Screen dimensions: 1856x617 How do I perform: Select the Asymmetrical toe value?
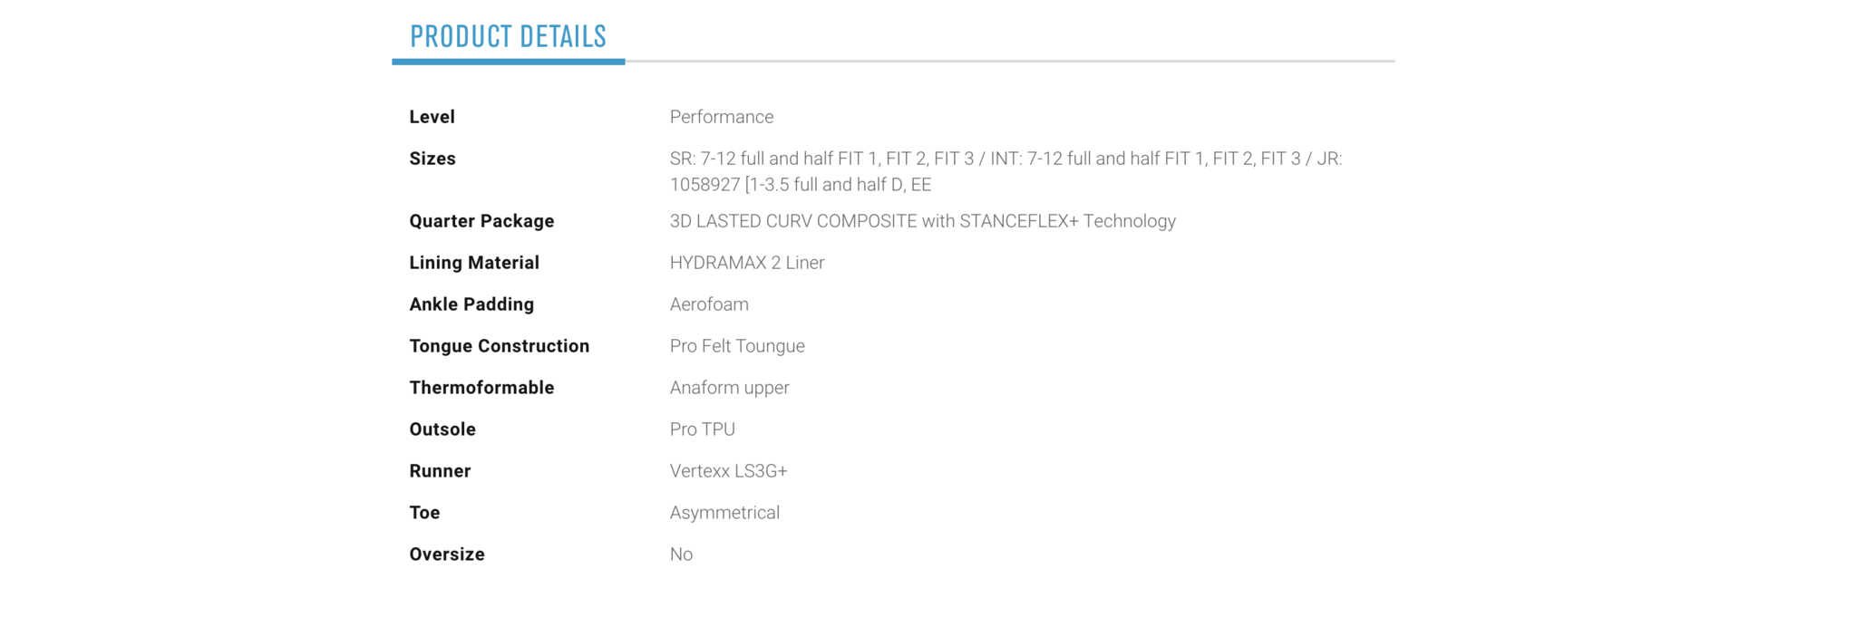click(724, 513)
